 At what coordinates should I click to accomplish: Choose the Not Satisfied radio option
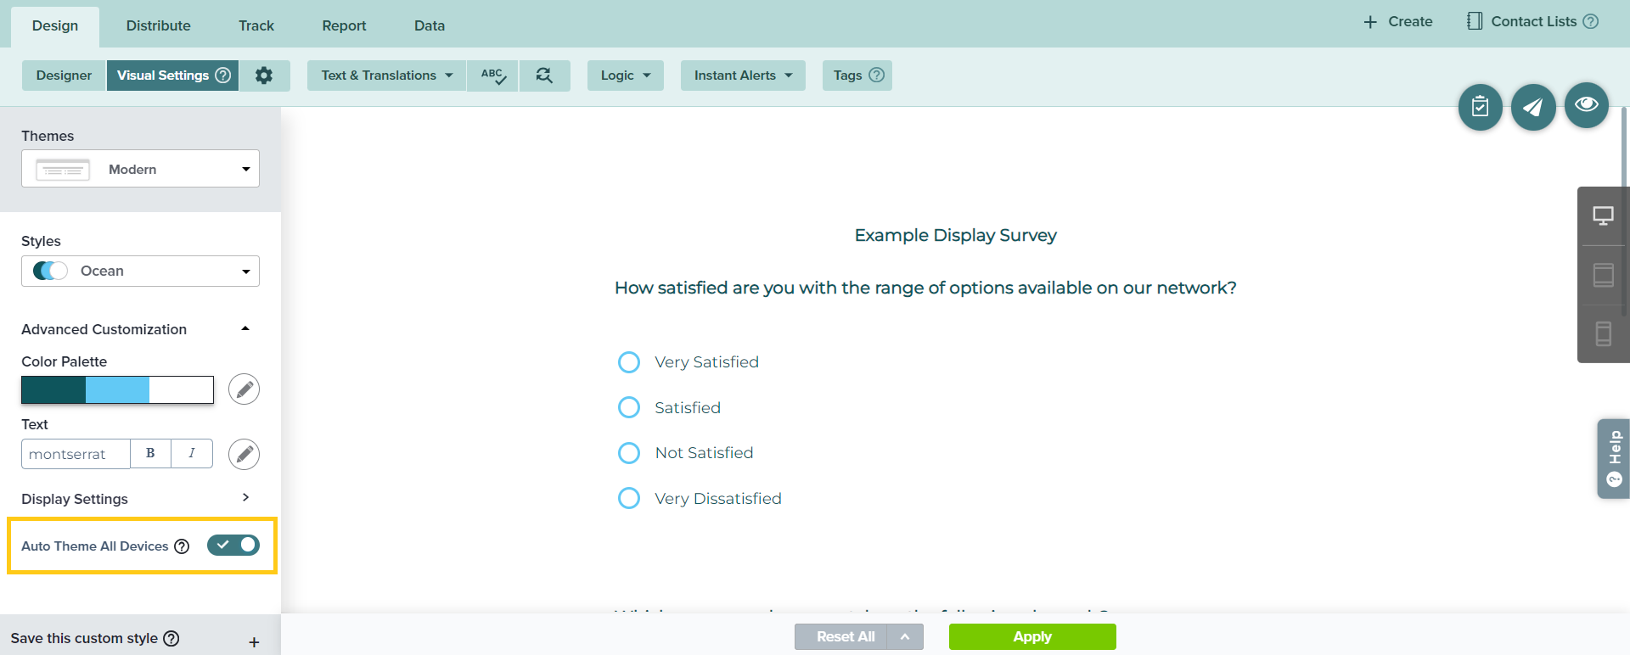tap(629, 453)
